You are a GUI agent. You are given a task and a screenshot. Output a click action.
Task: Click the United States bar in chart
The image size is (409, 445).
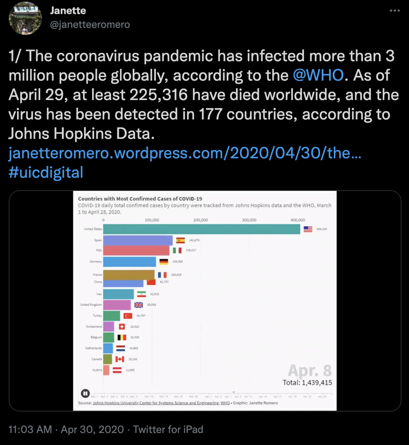coord(201,229)
